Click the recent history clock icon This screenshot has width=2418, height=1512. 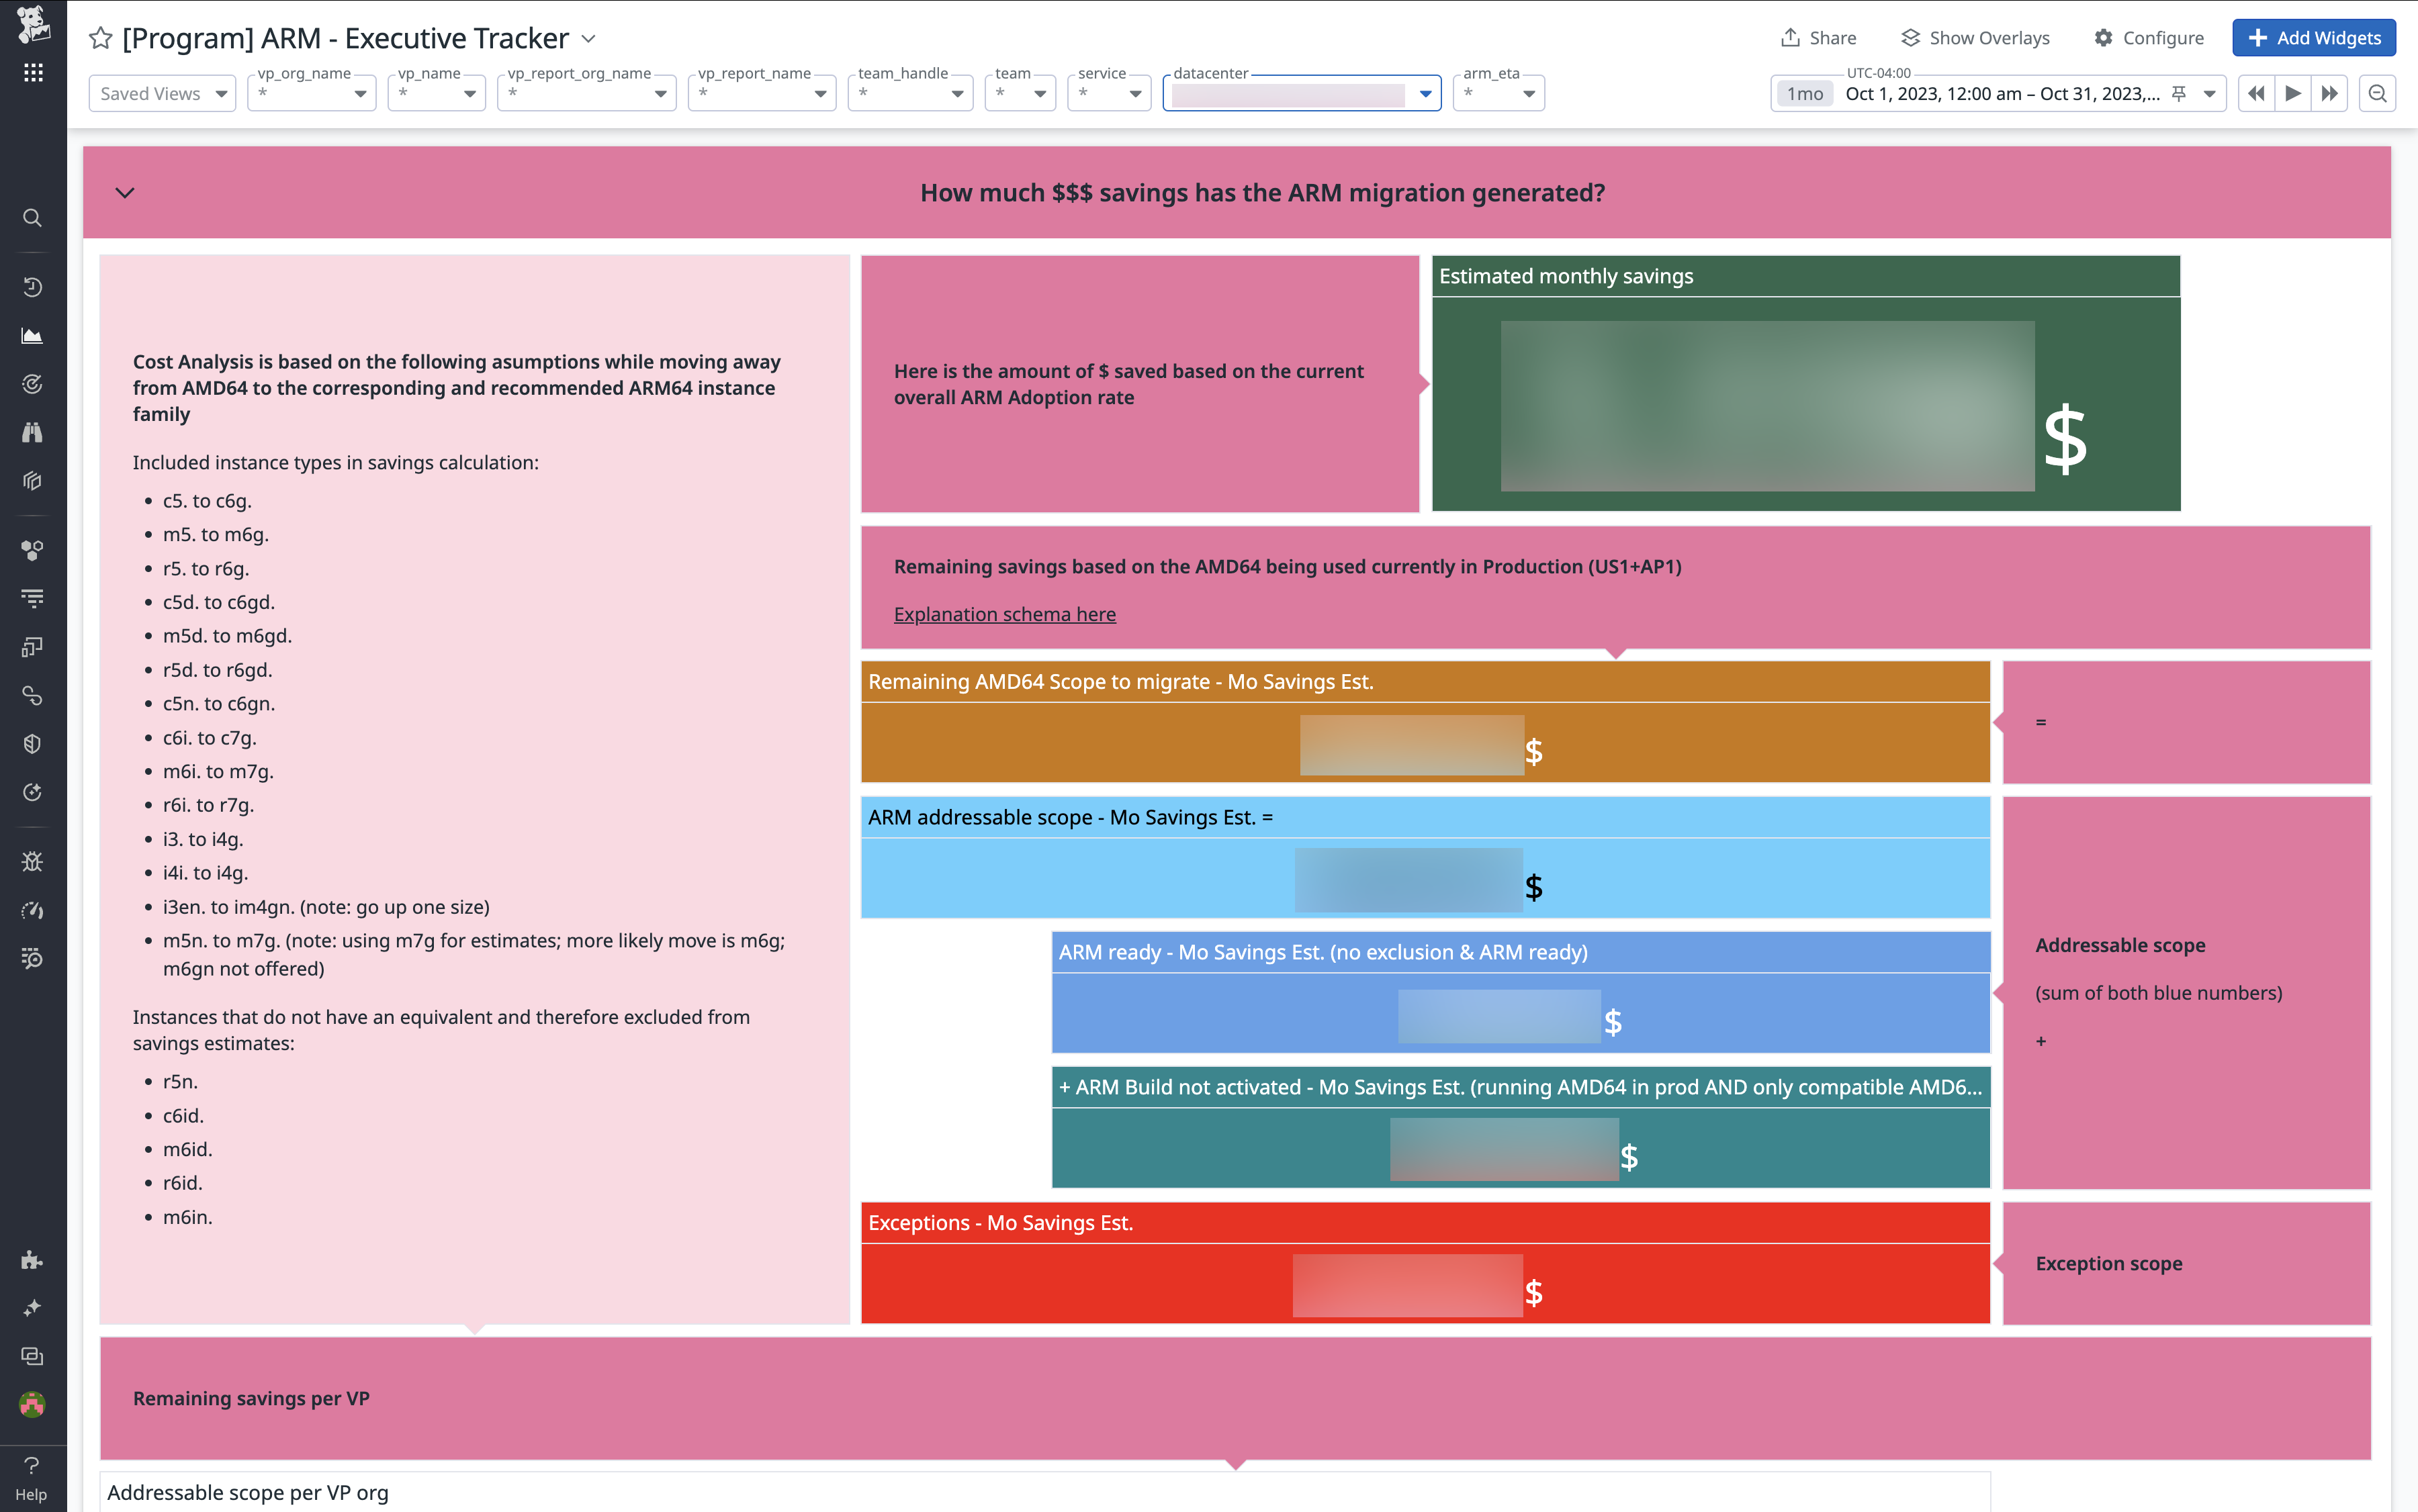33,287
